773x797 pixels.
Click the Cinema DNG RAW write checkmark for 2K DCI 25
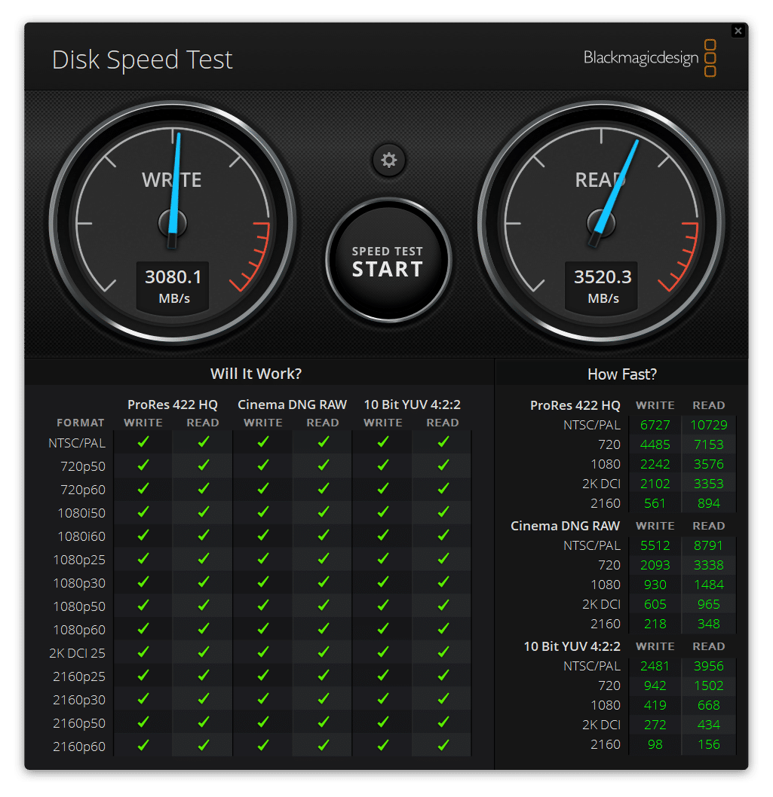click(x=263, y=652)
